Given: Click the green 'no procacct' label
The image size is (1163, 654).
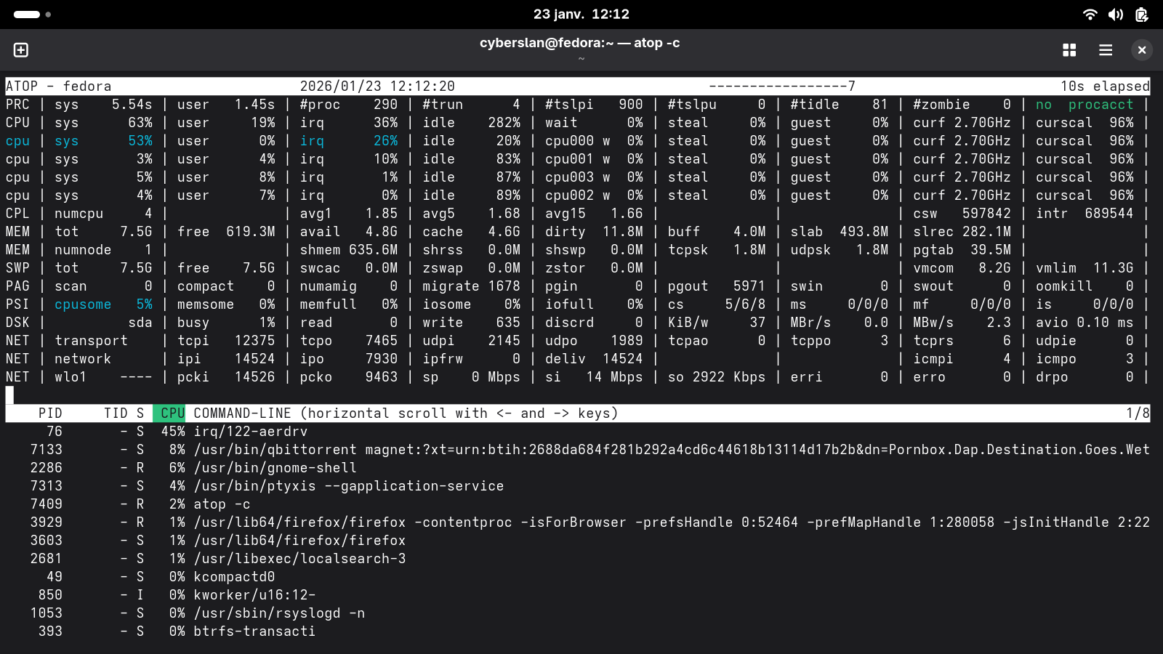Looking at the screenshot, I should [1084, 105].
